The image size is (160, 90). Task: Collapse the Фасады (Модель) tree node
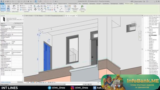coord(146,61)
